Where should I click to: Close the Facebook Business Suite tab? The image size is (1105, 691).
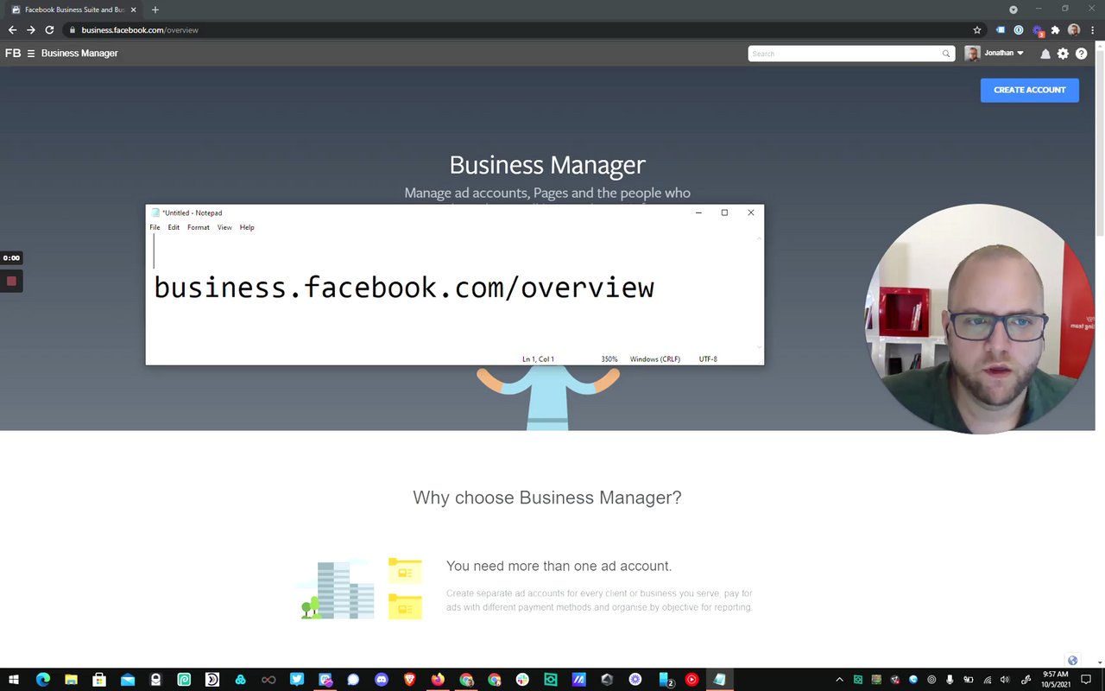(x=133, y=10)
